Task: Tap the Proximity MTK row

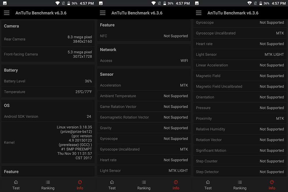Action: pyautogui.click(x=240, y=118)
